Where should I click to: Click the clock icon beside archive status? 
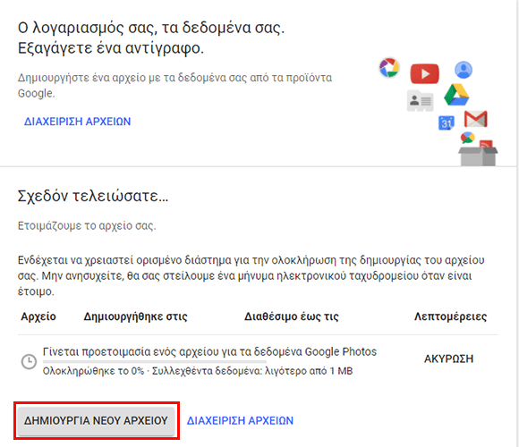click(30, 361)
